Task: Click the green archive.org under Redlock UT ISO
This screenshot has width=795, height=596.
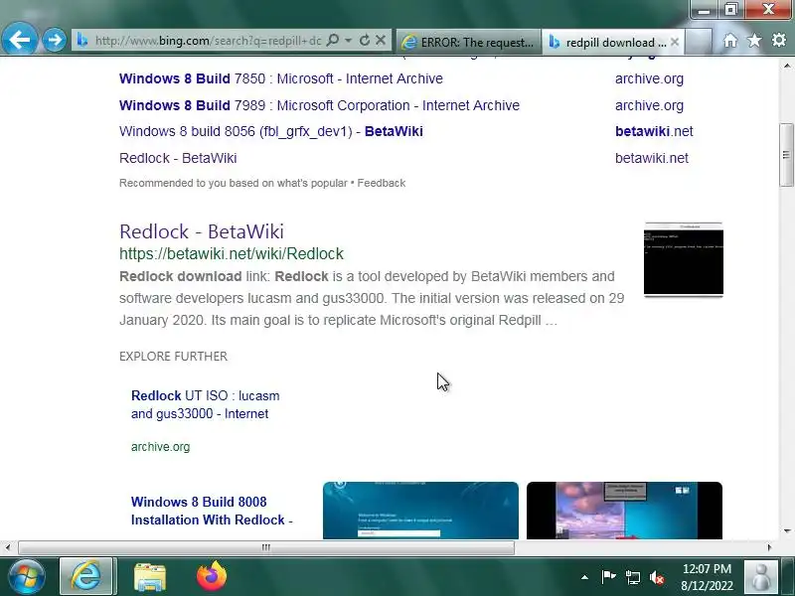Action: (160, 447)
